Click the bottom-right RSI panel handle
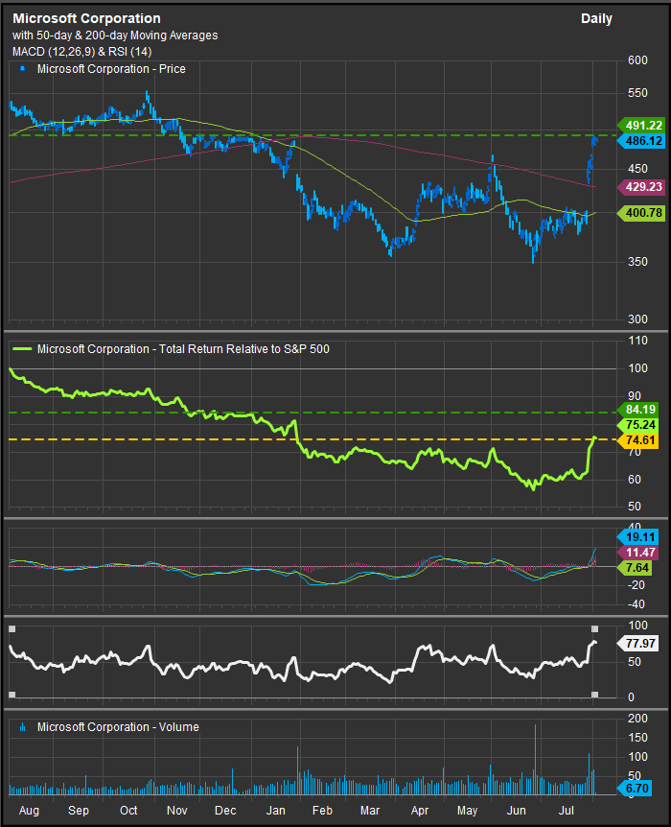Viewport: 671px width, 827px height. coord(595,695)
